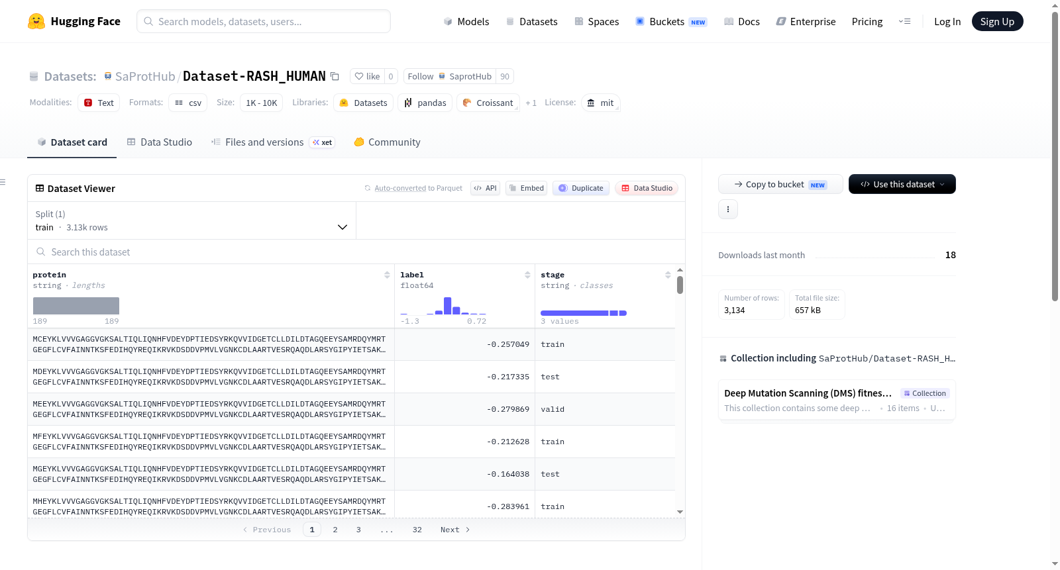The width and height of the screenshot is (1060, 570).
Task: Click the protein lengths histogram bar
Action: (76, 306)
